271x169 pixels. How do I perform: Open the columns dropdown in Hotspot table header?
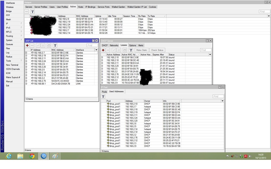point(269,16)
